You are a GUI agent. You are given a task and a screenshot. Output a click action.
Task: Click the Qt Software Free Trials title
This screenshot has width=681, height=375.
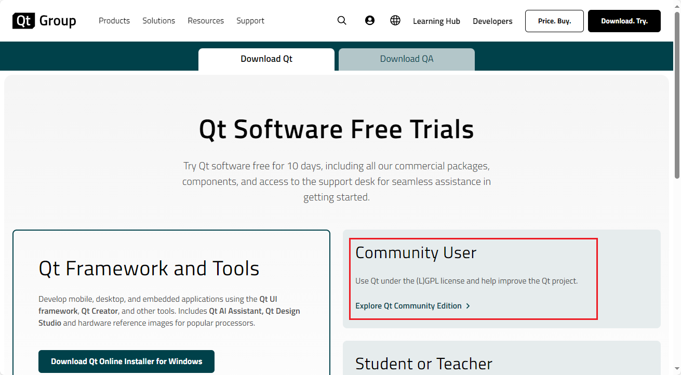point(337,129)
